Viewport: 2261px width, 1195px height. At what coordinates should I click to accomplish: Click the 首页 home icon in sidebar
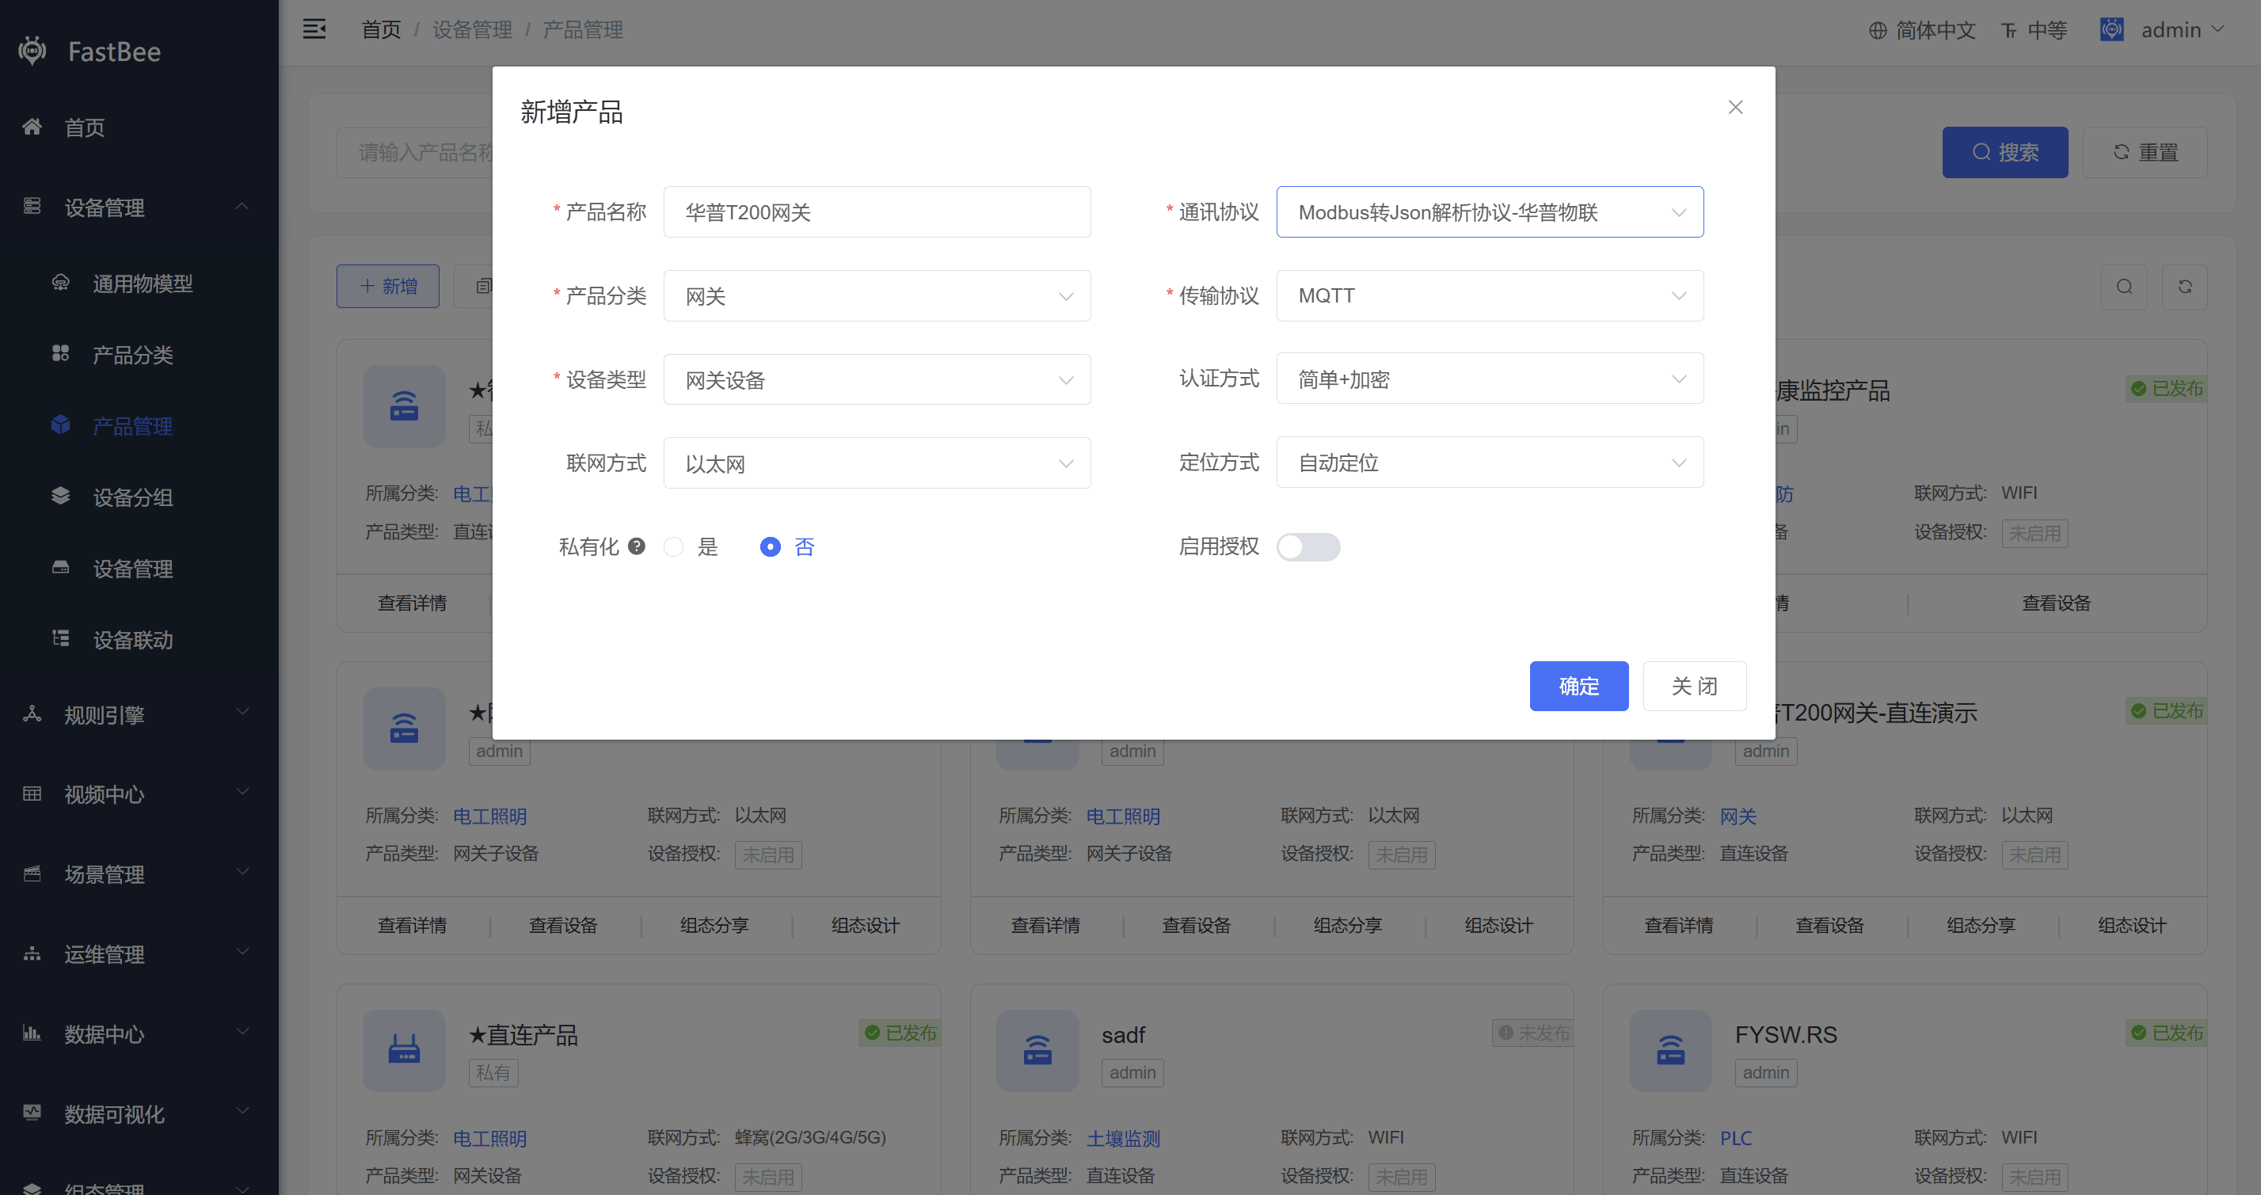(32, 127)
